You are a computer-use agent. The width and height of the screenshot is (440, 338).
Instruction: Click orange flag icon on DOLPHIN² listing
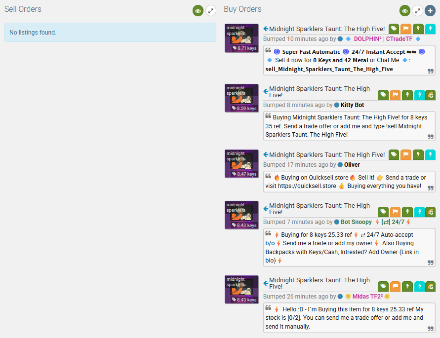pyautogui.click(x=406, y=29)
